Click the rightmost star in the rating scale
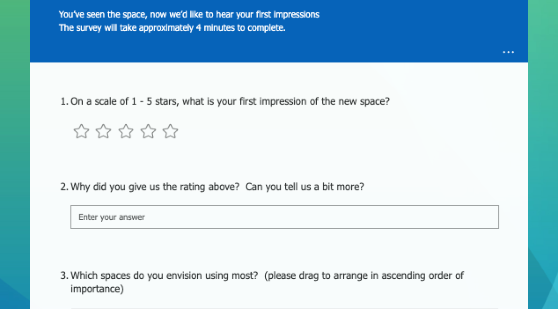This screenshot has height=309, width=558. point(170,131)
